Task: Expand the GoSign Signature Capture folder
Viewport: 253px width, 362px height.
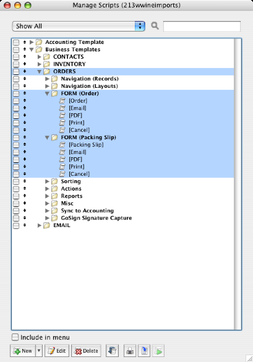Action: (x=47, y=218)
